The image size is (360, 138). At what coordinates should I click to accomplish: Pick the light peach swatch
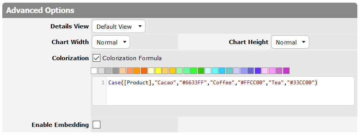pyautogui.click(x=123, y=71)
